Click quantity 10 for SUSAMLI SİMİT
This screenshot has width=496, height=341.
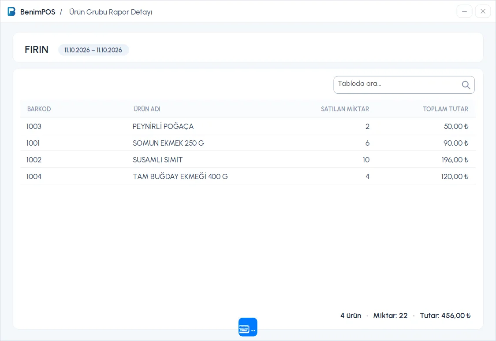[366, 160]
